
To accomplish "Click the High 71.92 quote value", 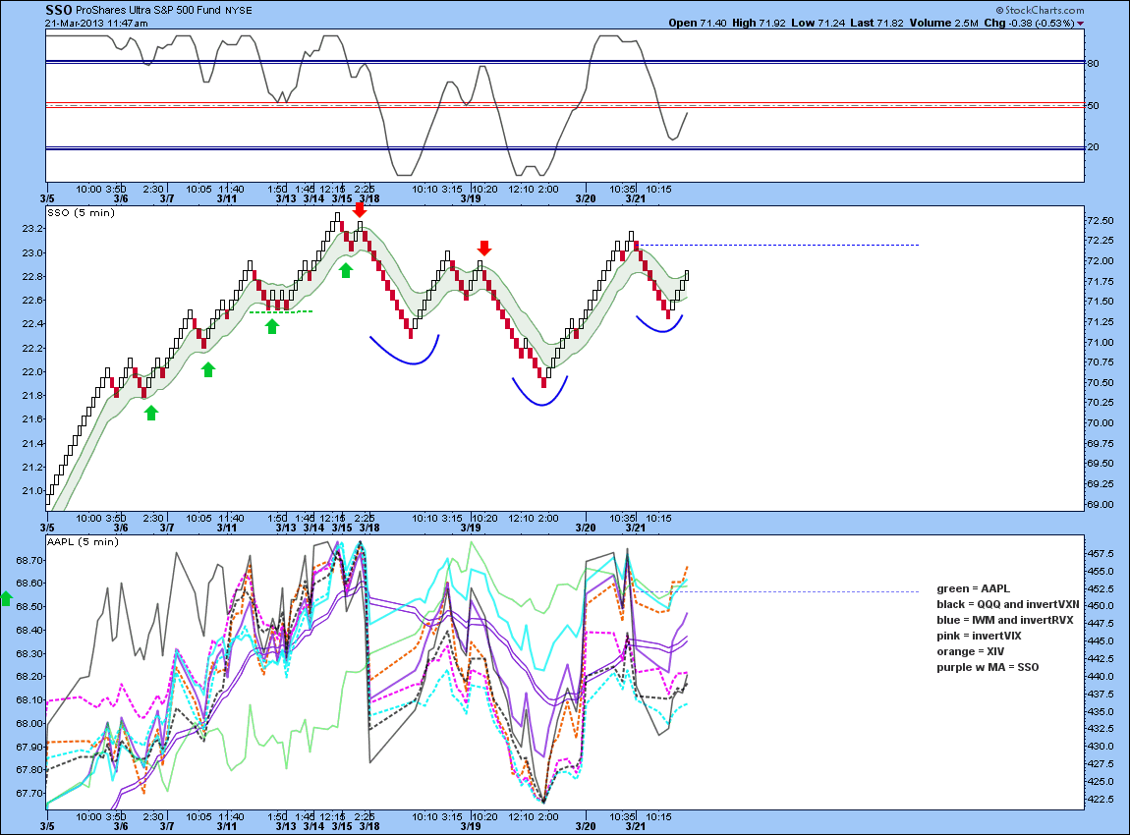I will (759, 23).
